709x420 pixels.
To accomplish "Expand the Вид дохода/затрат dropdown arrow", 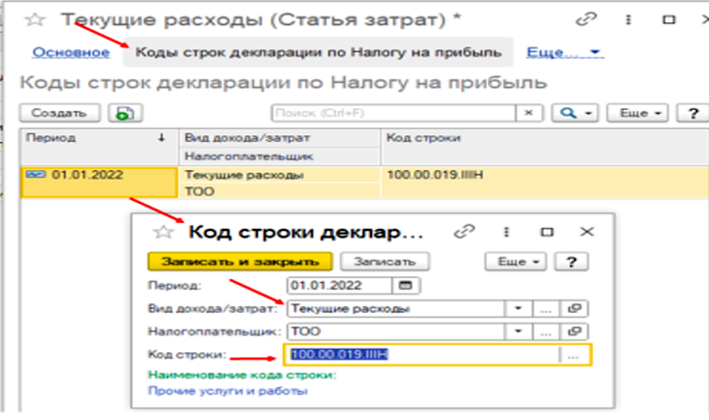I will click(x=518, y=309).
